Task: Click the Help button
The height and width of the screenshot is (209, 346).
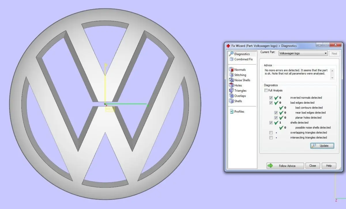Action: pos(329,166)
